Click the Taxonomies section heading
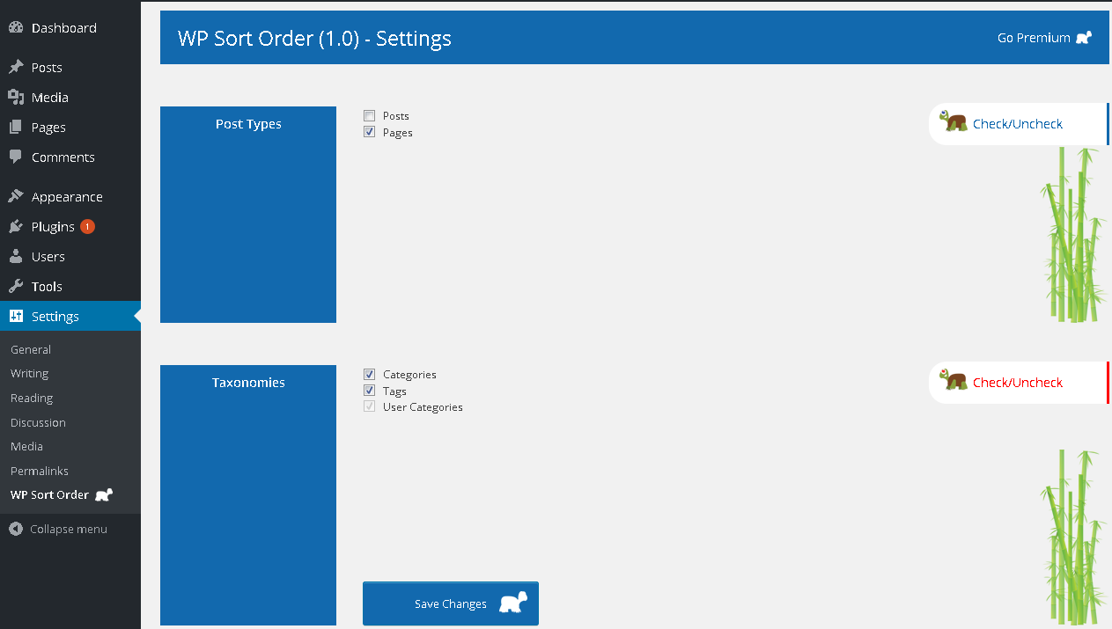The height and width of the screenshot is (629, 1112). pyautogui.click(x=248, y=383)
